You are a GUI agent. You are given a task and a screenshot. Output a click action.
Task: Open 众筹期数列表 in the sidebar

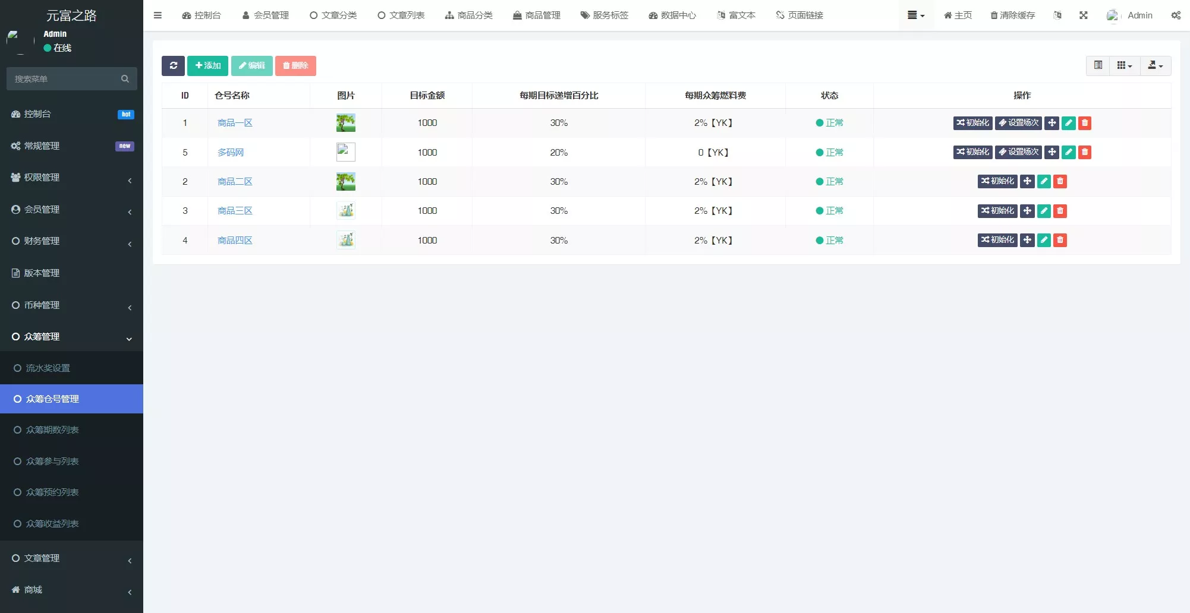click(x=52, y=430)
